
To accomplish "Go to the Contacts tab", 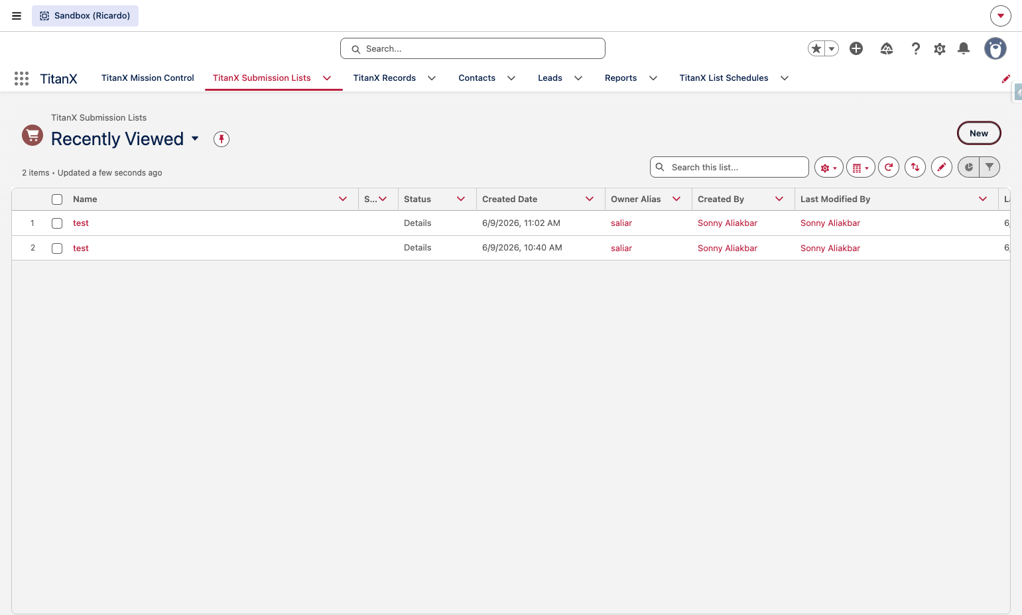I will click(x=477, y=78).
